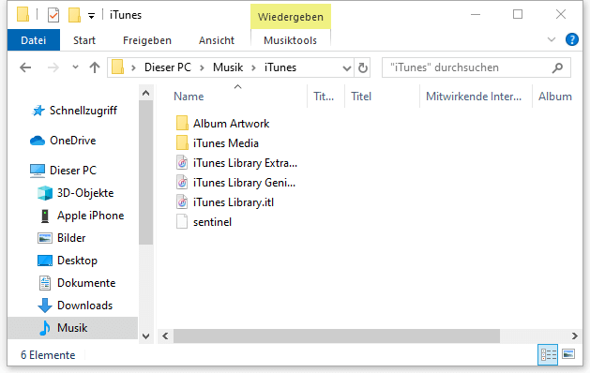
Task: Sort by the Name column header
Action: click(x=189, y=97)
